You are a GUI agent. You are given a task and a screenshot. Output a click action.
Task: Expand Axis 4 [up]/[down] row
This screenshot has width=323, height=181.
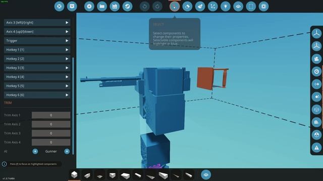[37, 32]
